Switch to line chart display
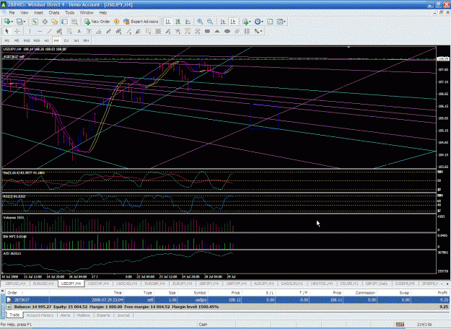This screenshot has width=451, height=329. click(188, 22)
